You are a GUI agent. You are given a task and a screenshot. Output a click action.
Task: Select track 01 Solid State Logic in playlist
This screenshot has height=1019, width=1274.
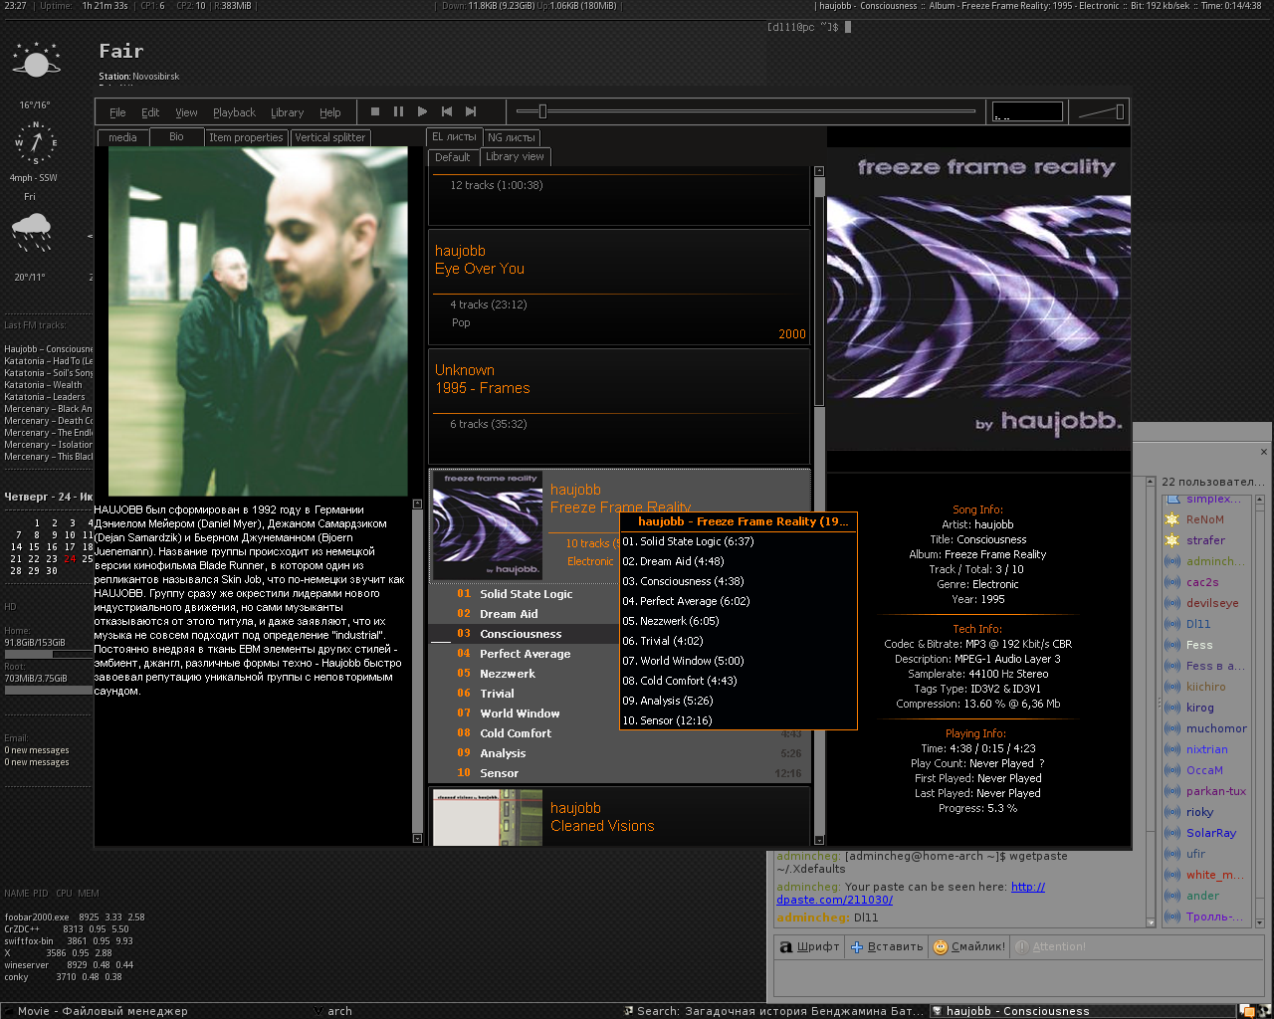pos(525,594)
